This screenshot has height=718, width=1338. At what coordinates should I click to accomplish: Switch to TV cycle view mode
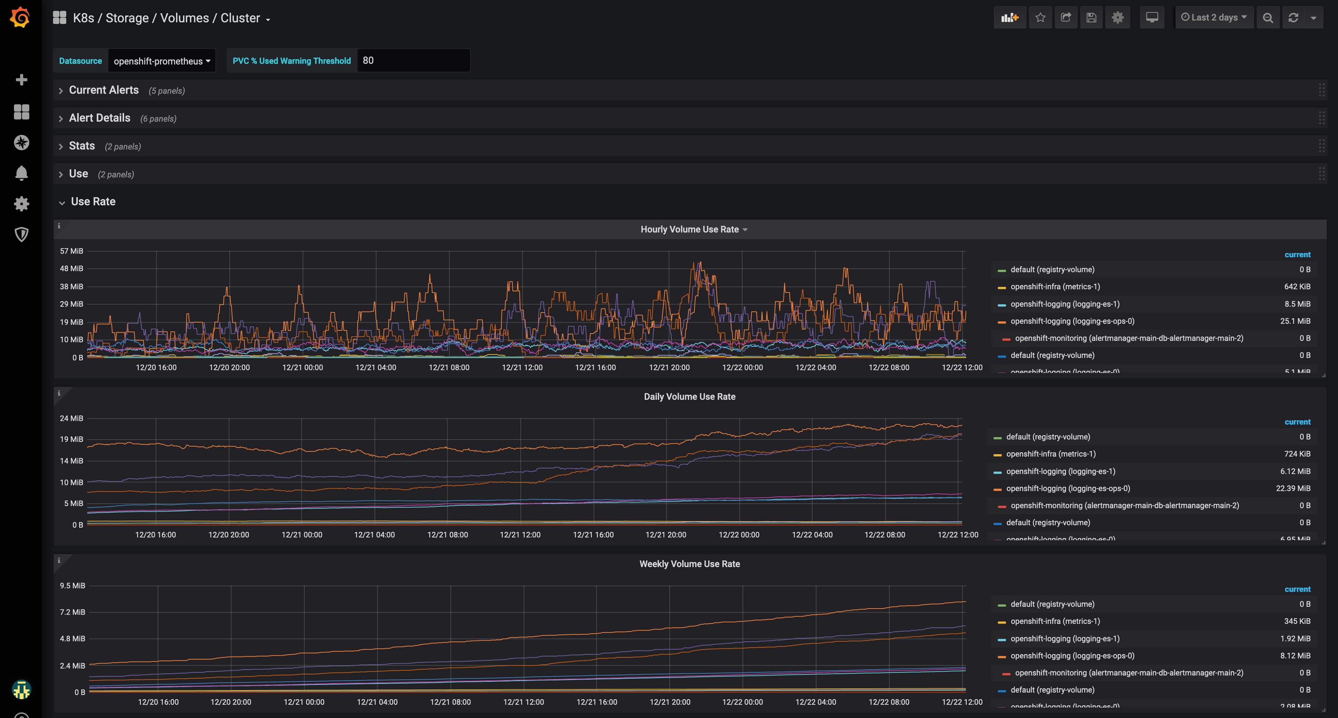point(1151,18)
